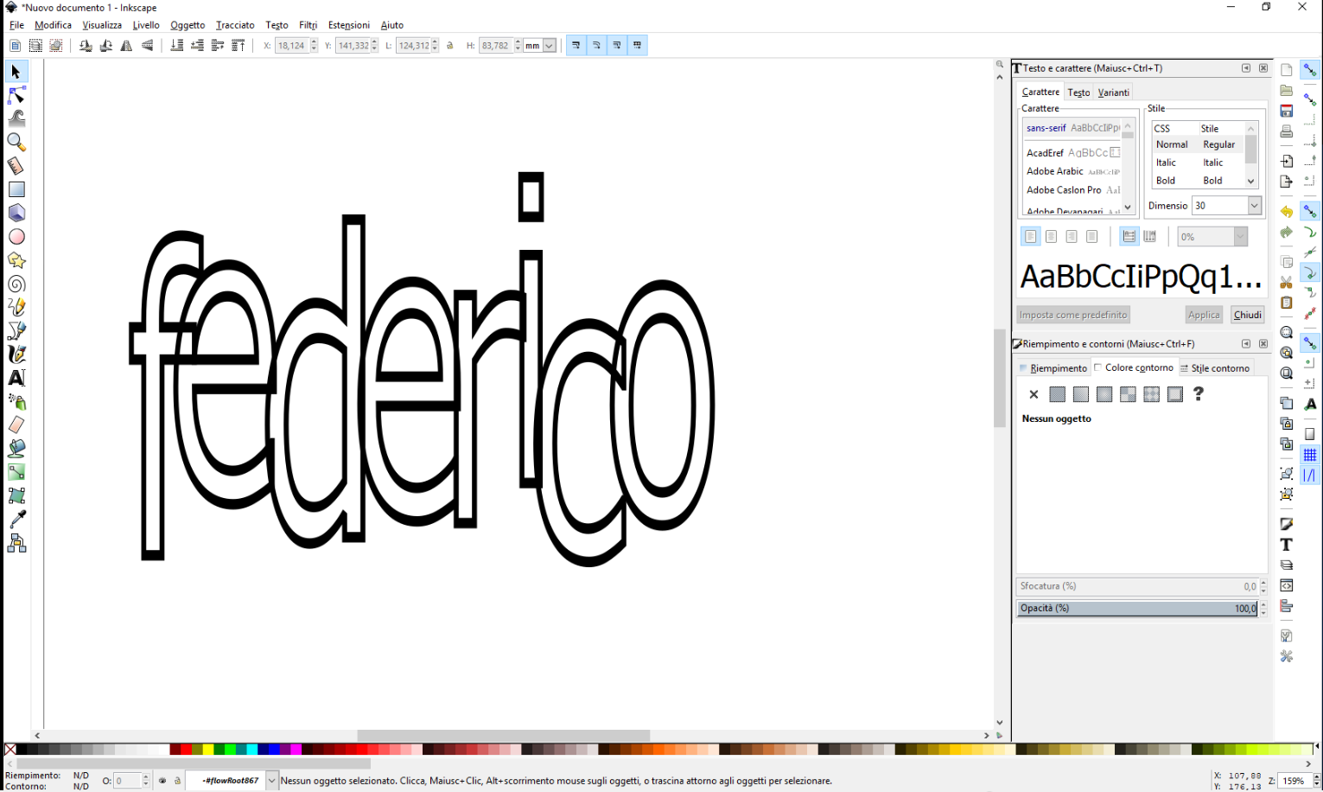1323x792 pixels.
Task: Switch to the Stile contorno tab
Action: (x=1215, y=367)
